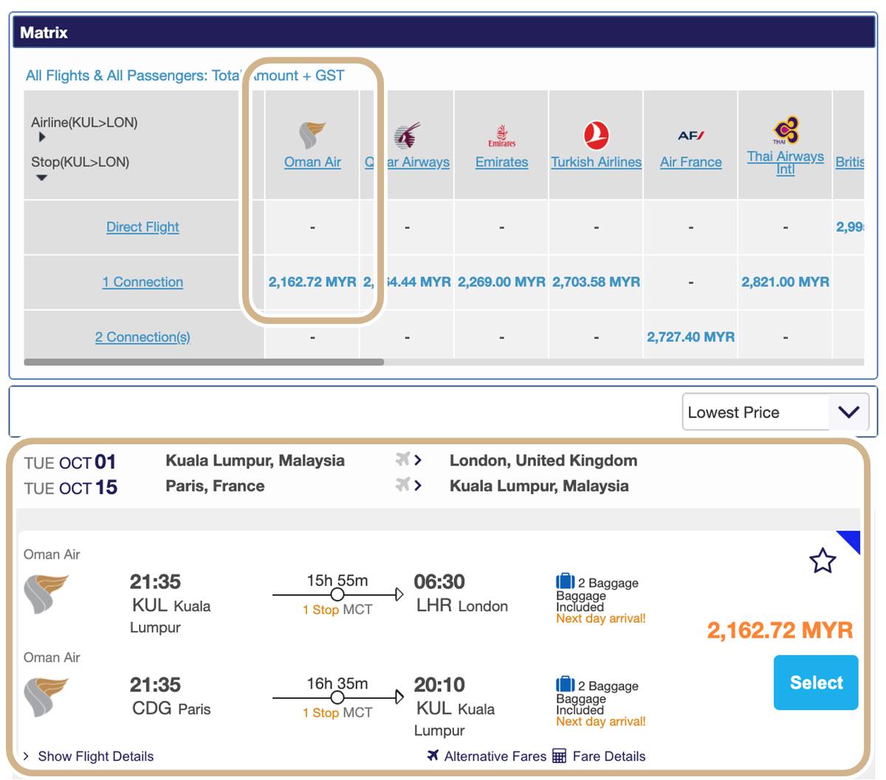Click the Oman Air logo in matrix header
886x780 pixels.
tap(312, 135)
